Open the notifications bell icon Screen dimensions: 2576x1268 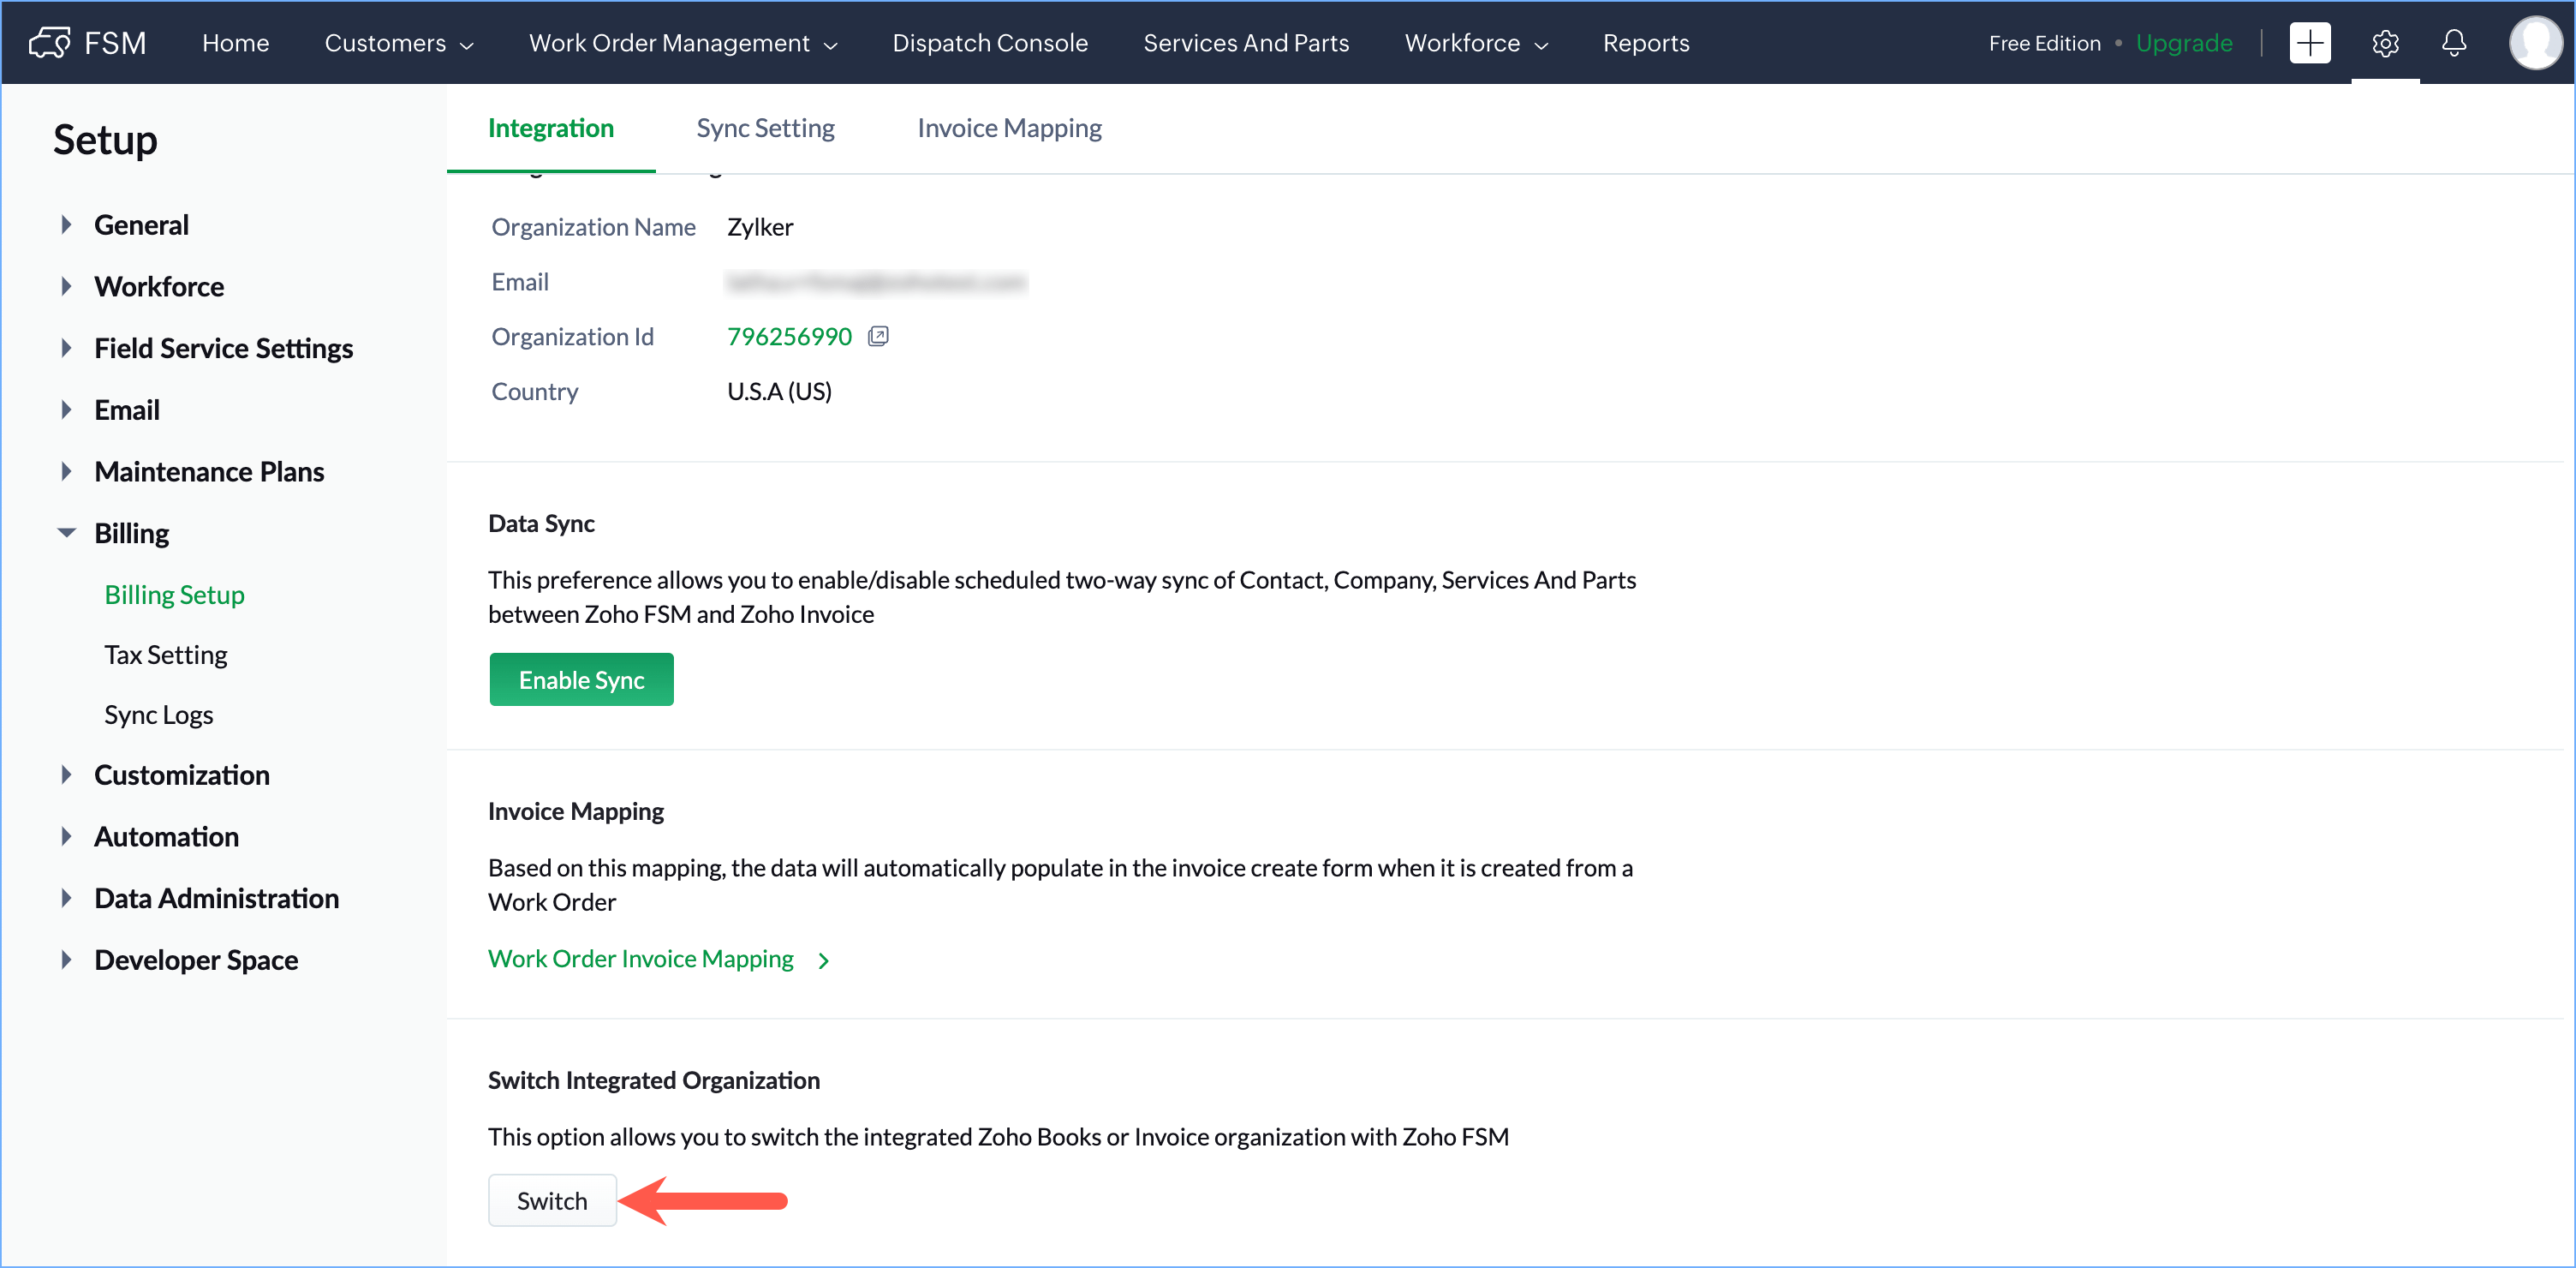[x=2453, y=43]
